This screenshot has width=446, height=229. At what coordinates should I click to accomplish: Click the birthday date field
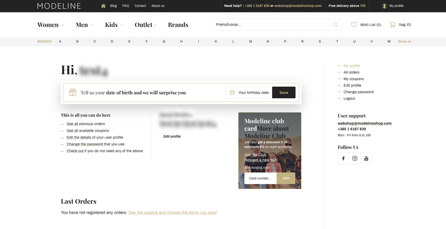[x=249, y=92]
